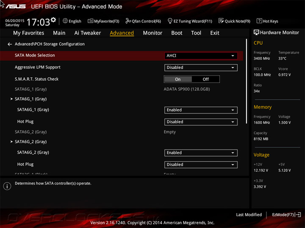The image size is (305, 228).
Task: Select the SATA Mode Selection row label
Action: click(x=35, y=55)
